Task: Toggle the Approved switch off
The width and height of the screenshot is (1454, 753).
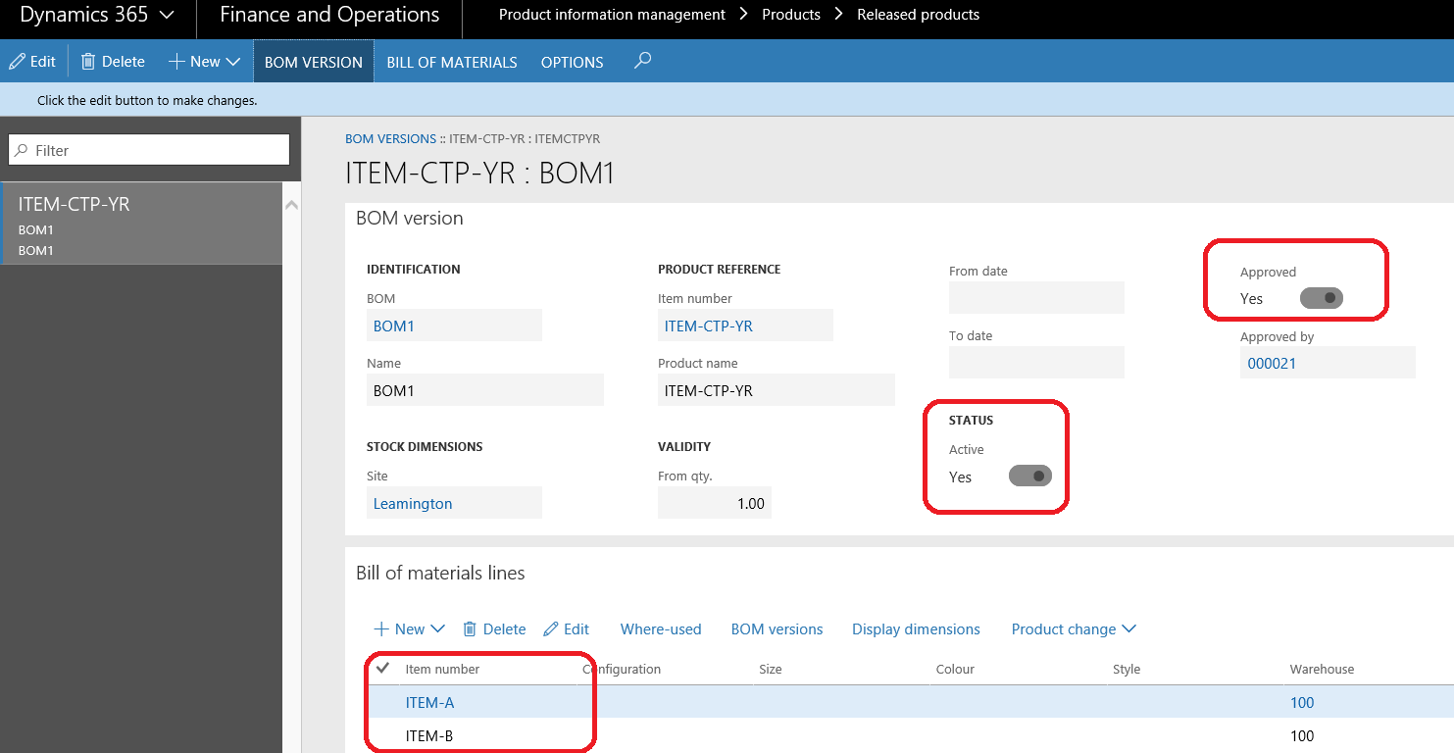Action: pos(1321,298)
